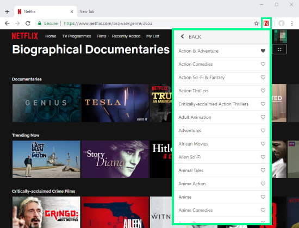Go to Films in Netflix navigation

pos(101,36)
